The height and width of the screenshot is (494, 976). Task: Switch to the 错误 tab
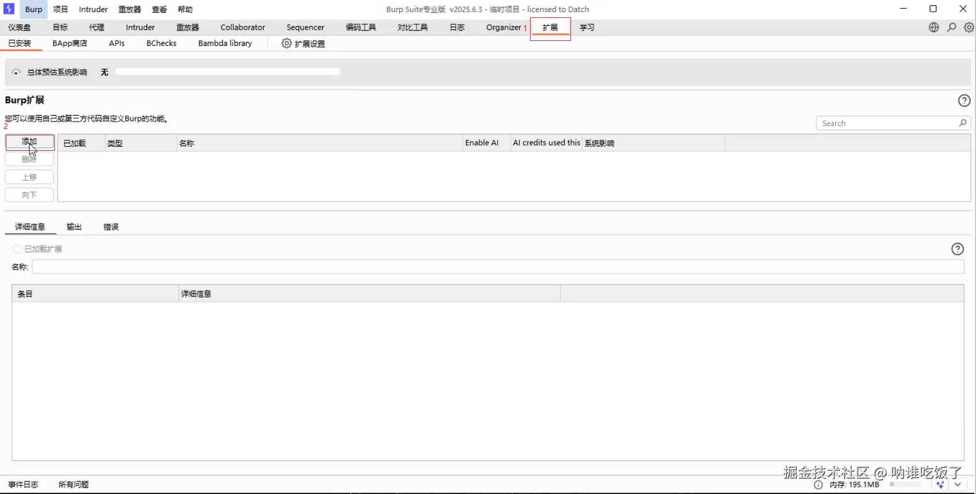coord(111,227)
